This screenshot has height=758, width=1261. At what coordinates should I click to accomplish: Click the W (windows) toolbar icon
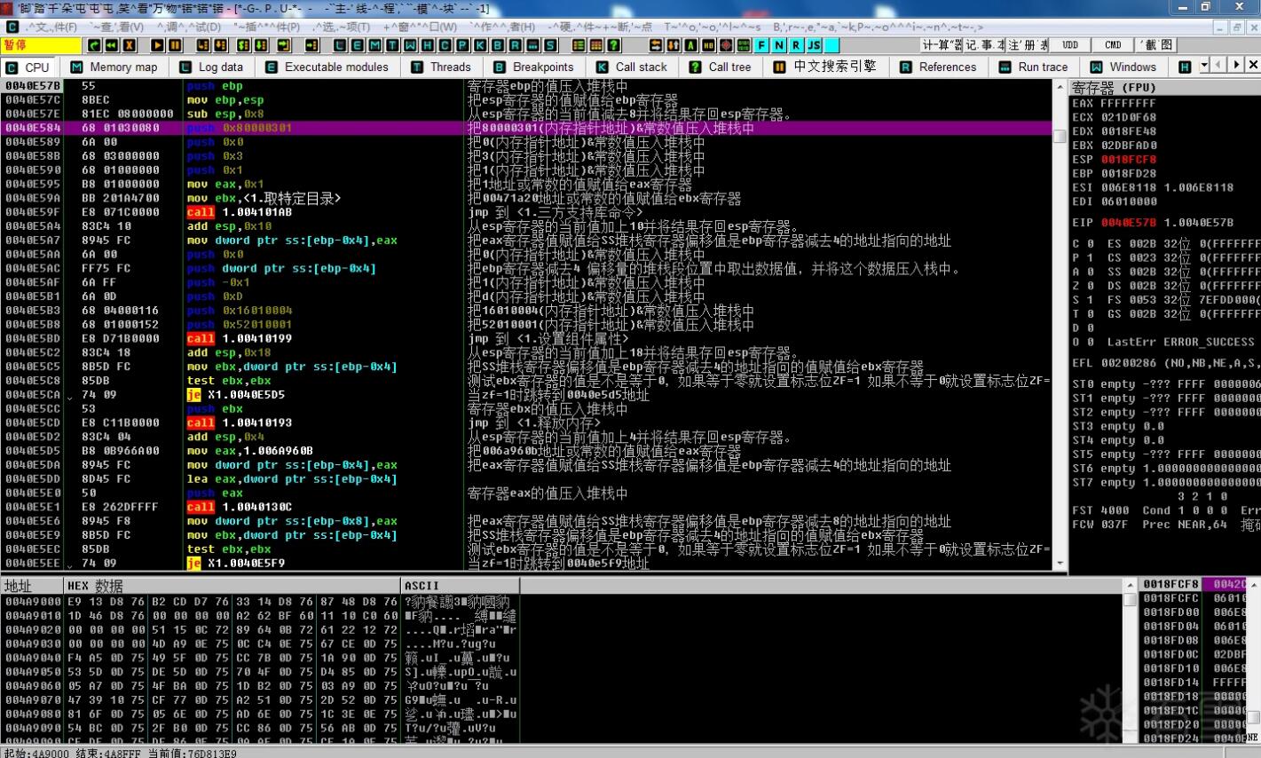[x=411, y=45]
